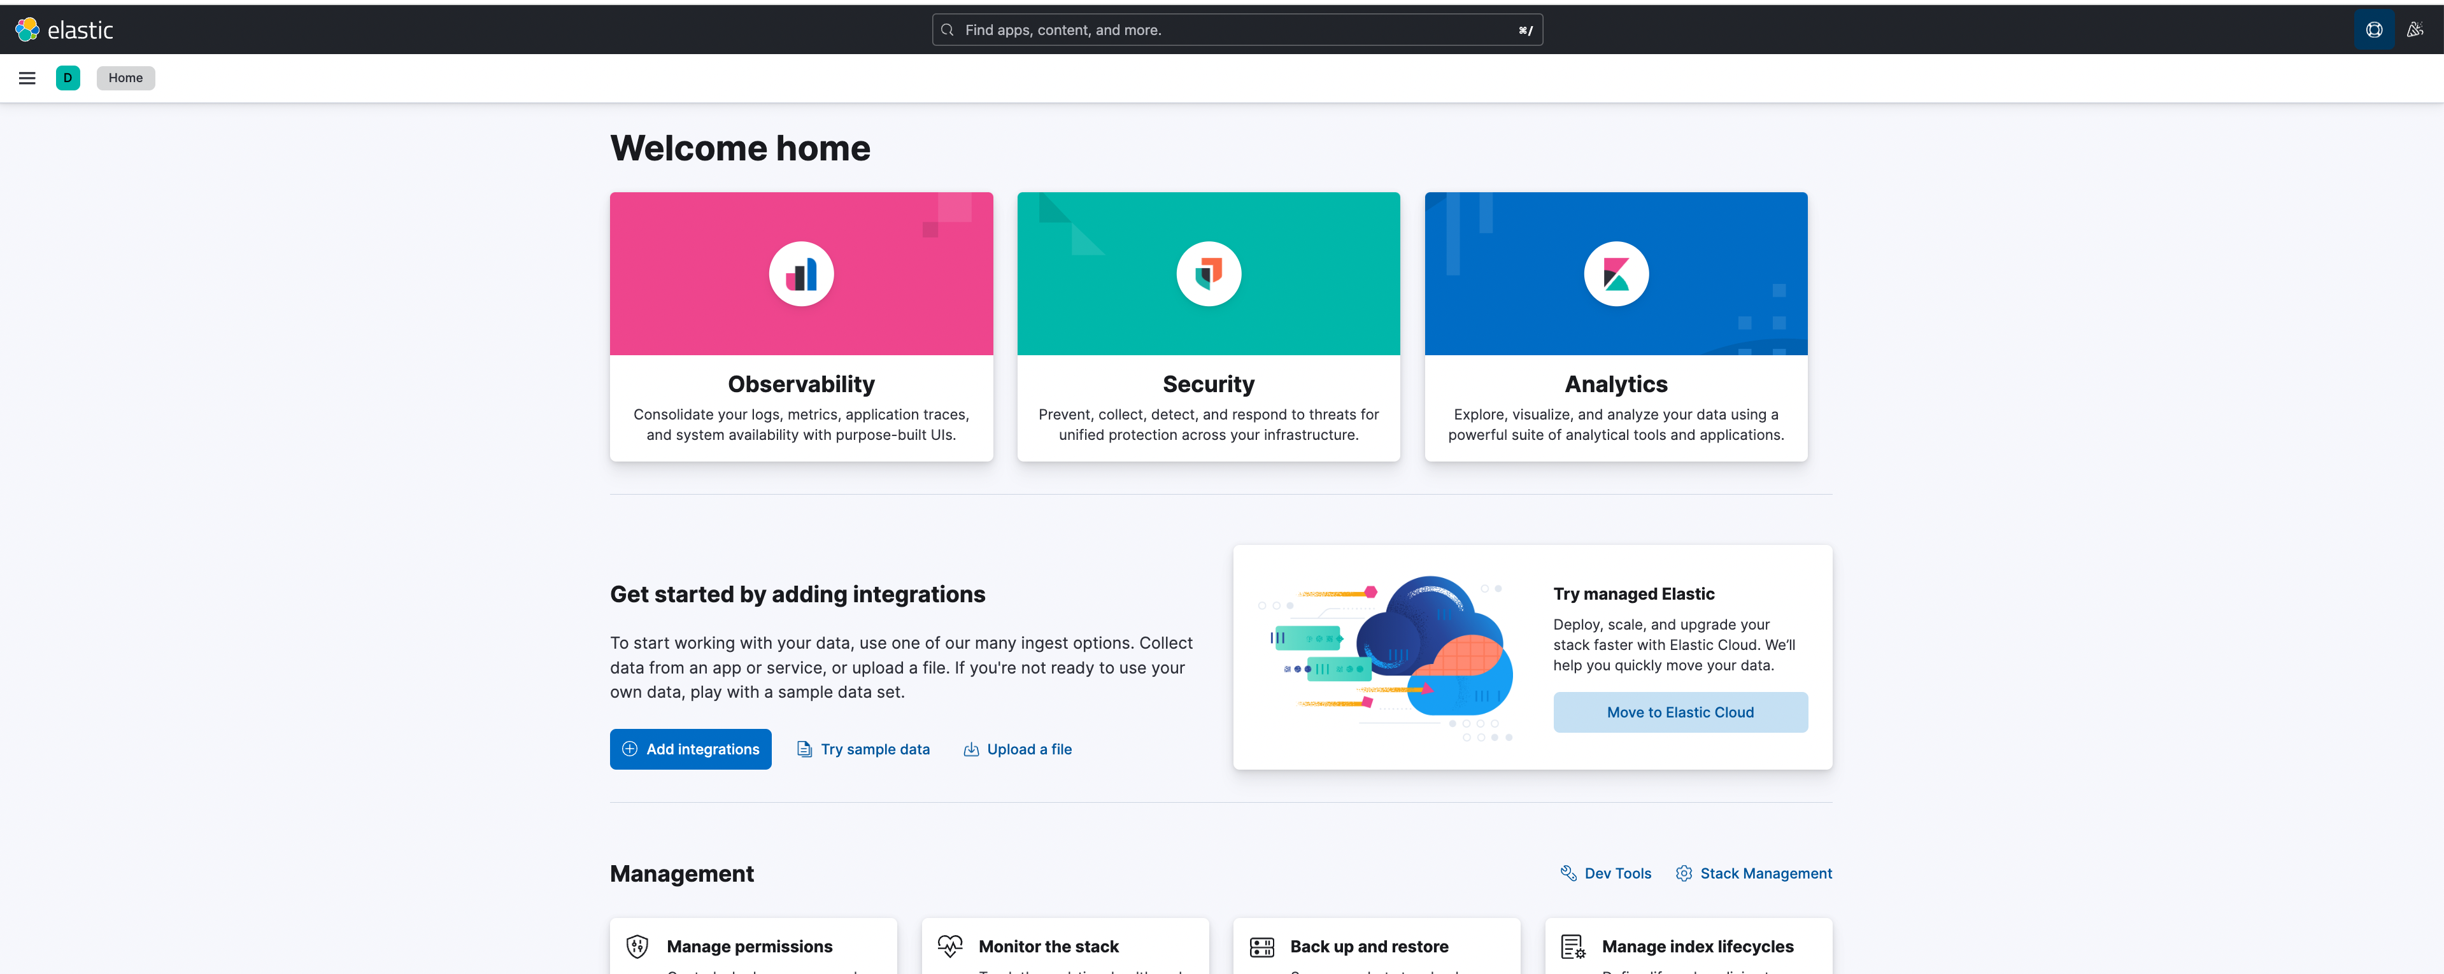
Task: Click the Security shield icon
Action: pyautogui.click(x=1208, y=274)
